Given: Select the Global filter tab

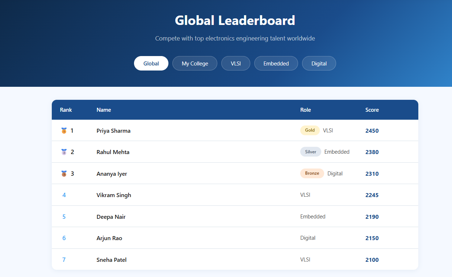Looking at the screenshot, I should point(151,63).
